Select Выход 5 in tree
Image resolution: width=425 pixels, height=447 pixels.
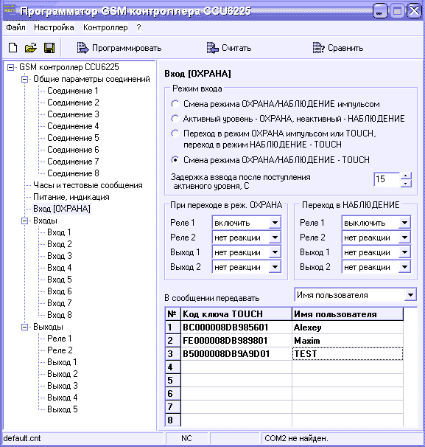pos(63,409)
